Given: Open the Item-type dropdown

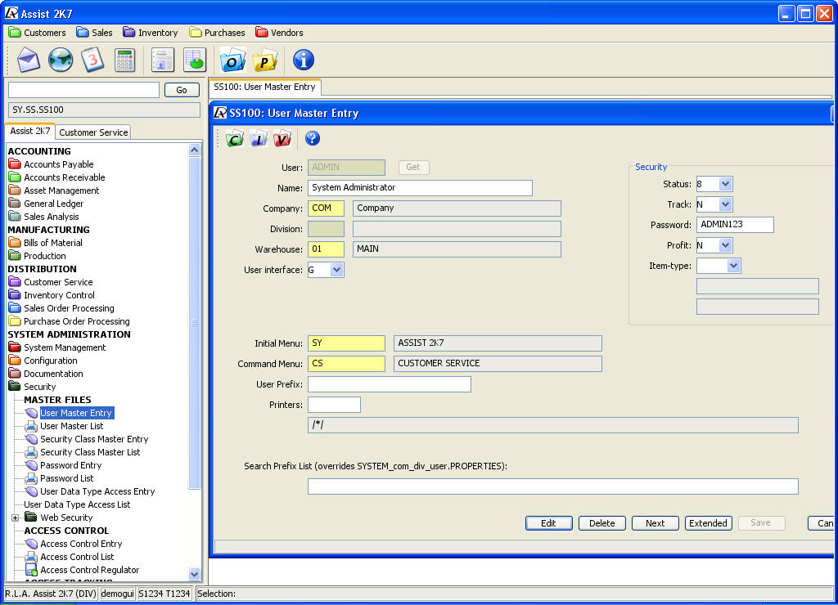Looking at the screenshot, I should point(733,266).
